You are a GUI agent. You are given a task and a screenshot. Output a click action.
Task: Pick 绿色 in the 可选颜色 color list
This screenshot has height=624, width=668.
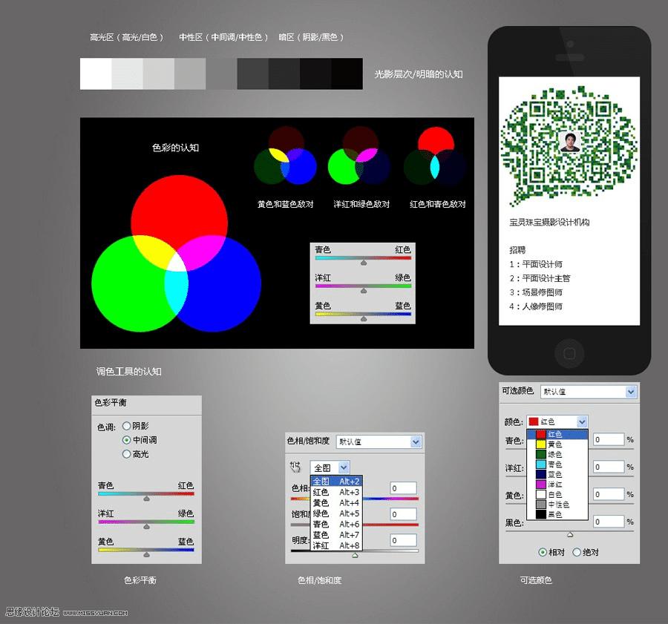point(557,454)
